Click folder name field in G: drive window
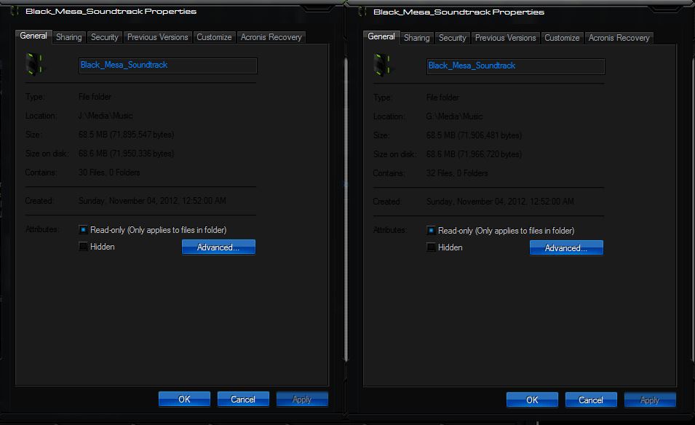This screenshot has width=695, height=425. pyautogui.click(x=515, y=66)
